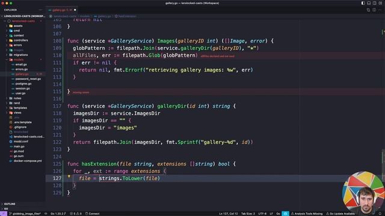The width and height of the screenshot is (385, 216).
Task: Open the compare changes icon in editor toolbar
Action: [x=368, y=10]
